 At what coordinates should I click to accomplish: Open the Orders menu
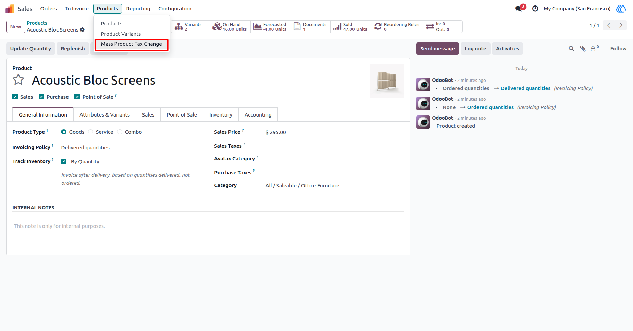point(49,9)
